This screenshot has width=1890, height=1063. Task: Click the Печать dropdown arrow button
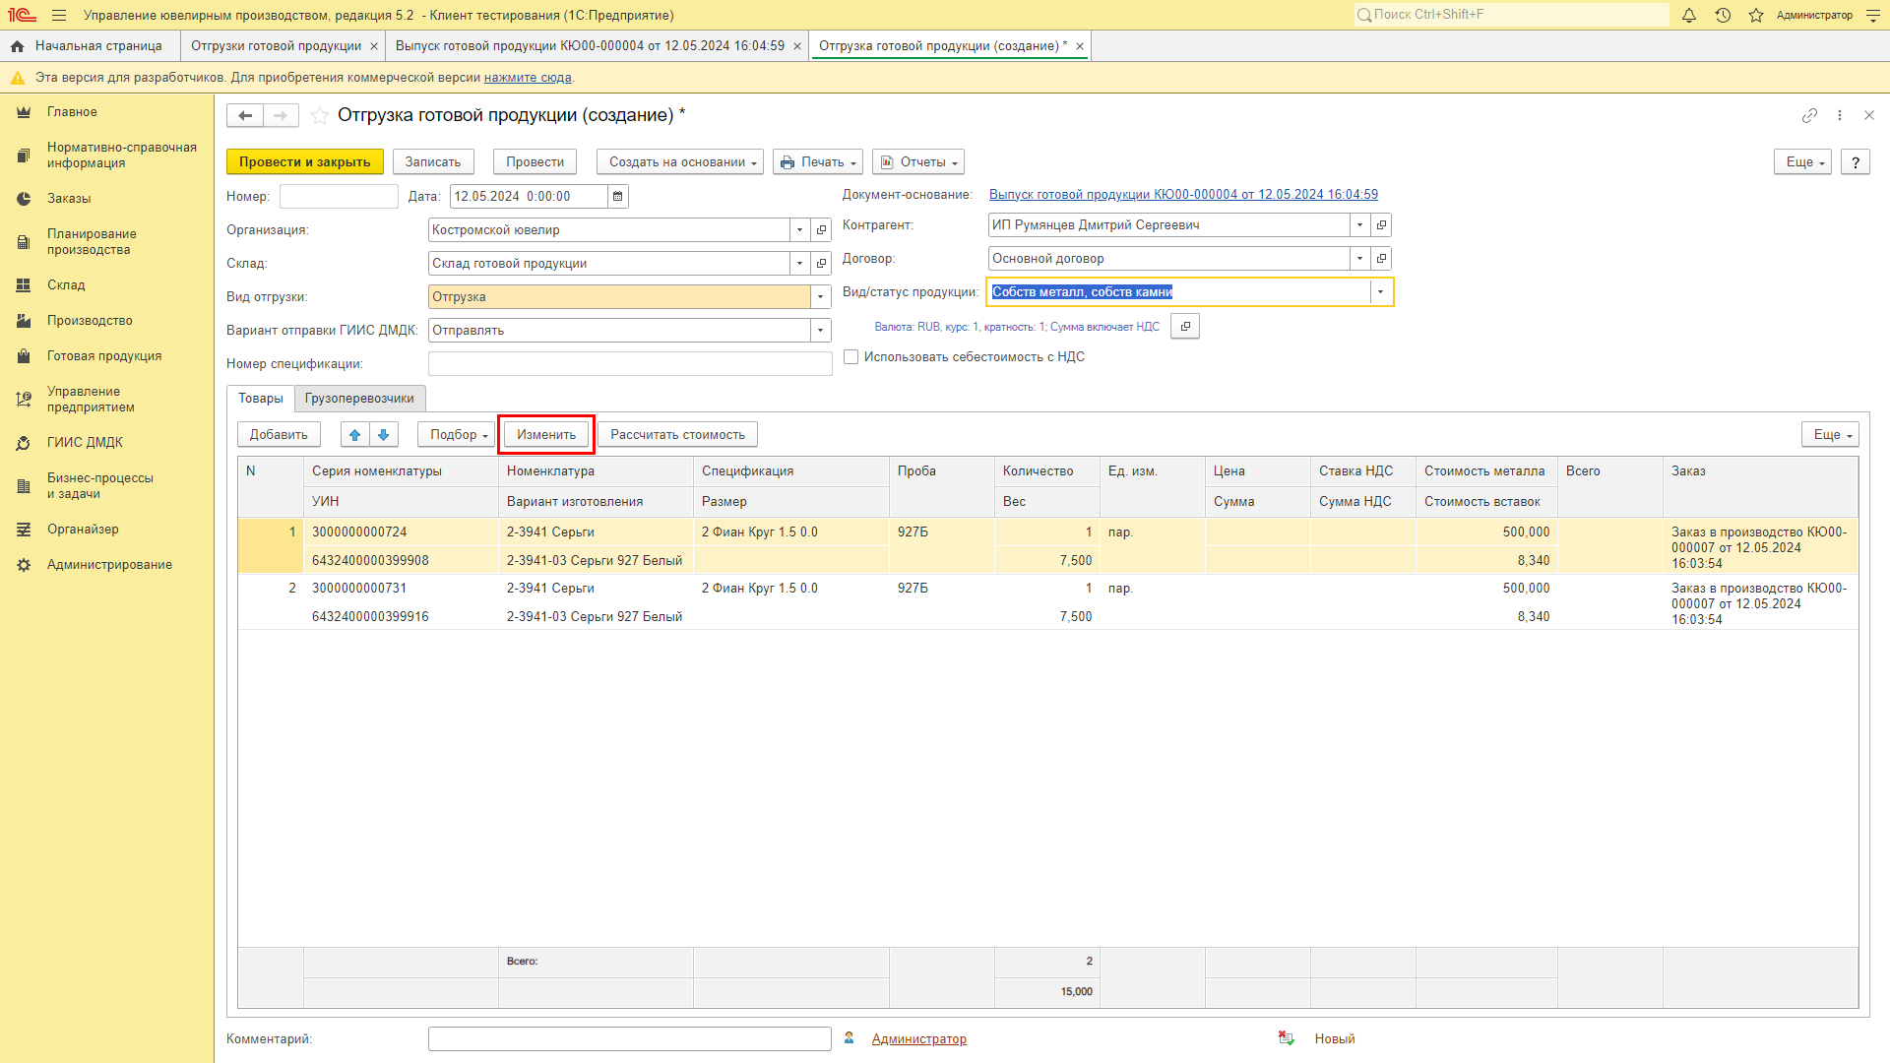coord(854,162)
